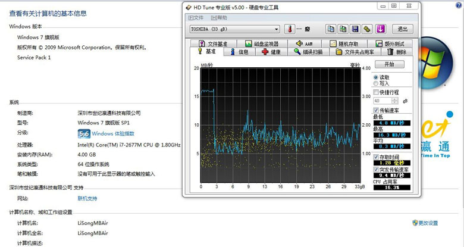Click the purple download arrow icon

381,29
